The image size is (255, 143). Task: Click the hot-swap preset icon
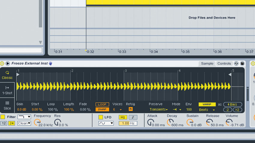pyautogui.click(x=236, y=63)
